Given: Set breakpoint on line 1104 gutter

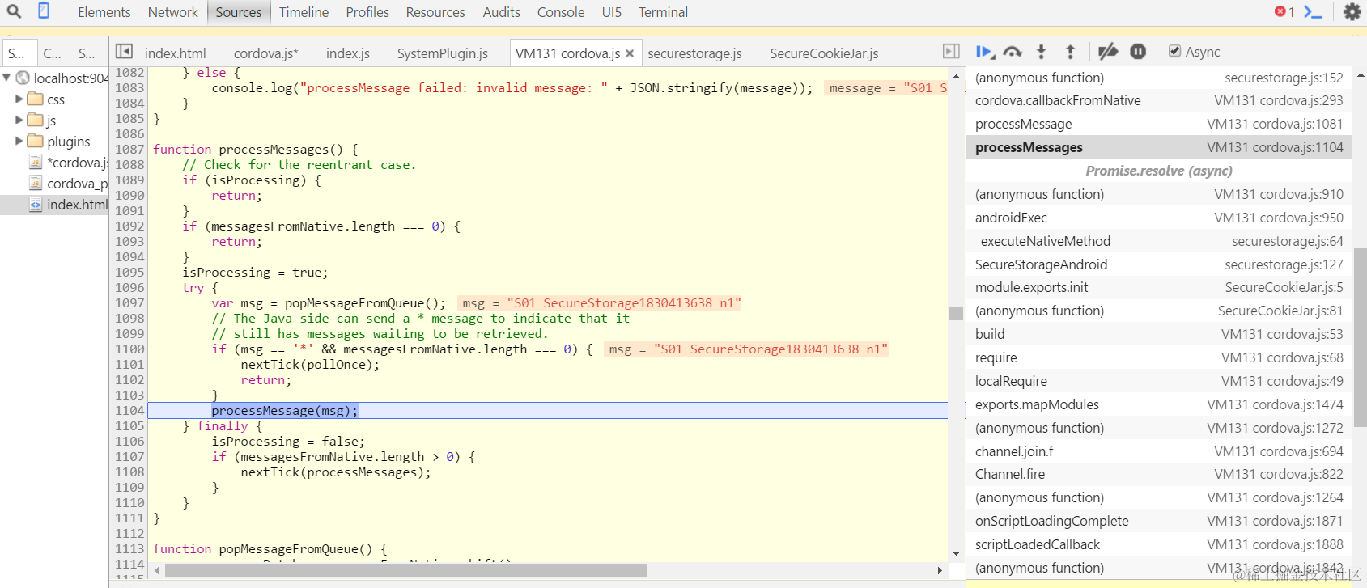Looking at the screenshot, I should pos(129,410).
